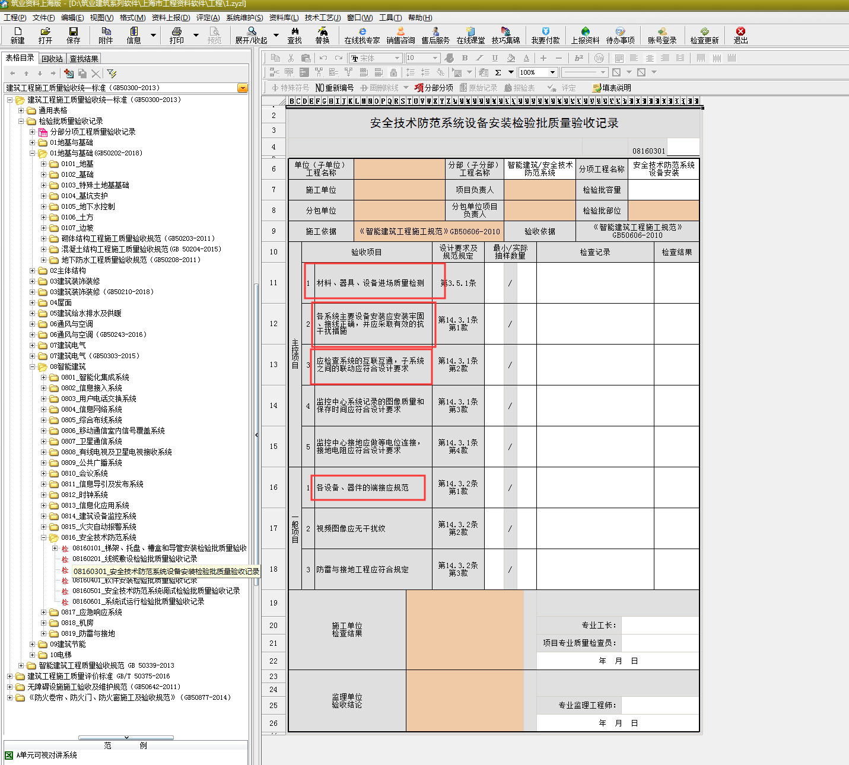Collapse the 08智能建筑 tree node

click(x=33, y=366)
